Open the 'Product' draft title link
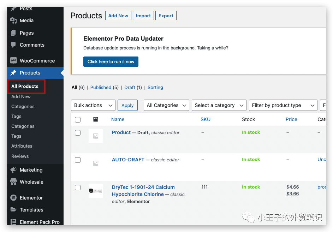333x232 pixels. point(121,132)
